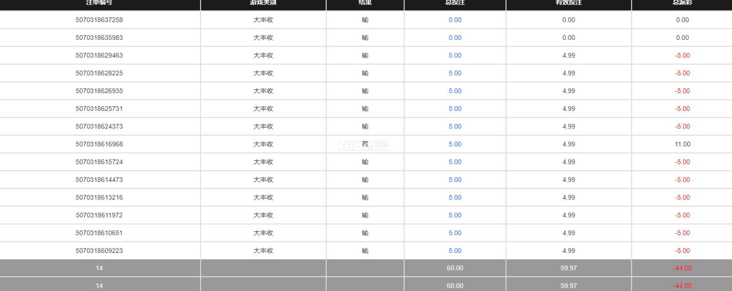Click 5.00 bet link for order 5070318609223
The height and width of the screenshot is (291, 732).
tap(454, 251)
